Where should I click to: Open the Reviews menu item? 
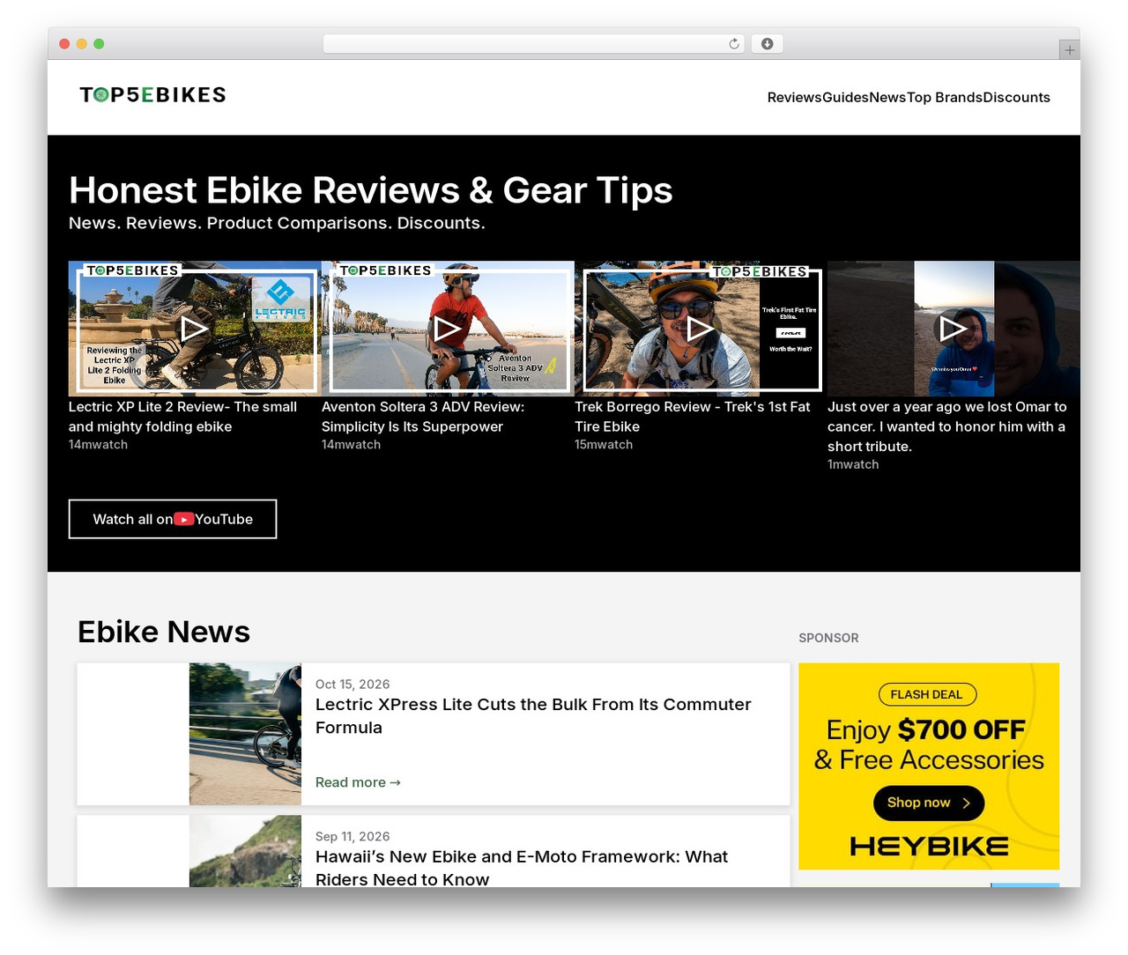pos(794,98)
